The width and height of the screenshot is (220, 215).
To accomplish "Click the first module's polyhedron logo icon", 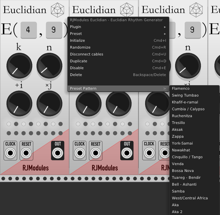I will coord(58,10).
